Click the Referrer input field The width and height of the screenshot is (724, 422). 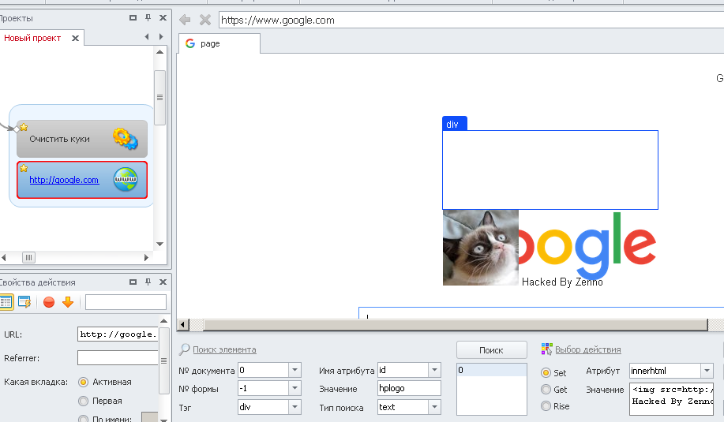(118, 357)
